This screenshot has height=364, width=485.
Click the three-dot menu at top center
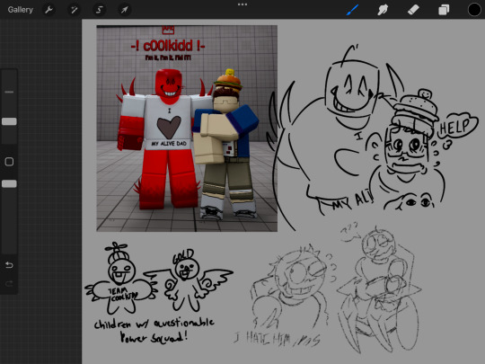point(242,4)
